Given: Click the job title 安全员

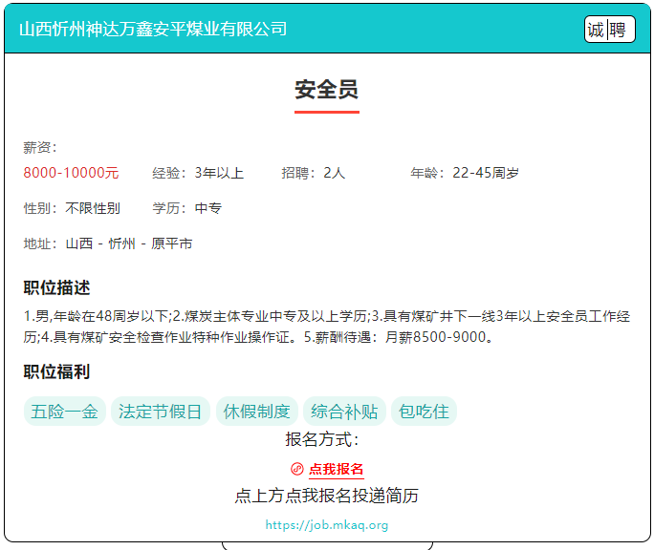Looking at the screenshot, I should [x=327, y=90].
